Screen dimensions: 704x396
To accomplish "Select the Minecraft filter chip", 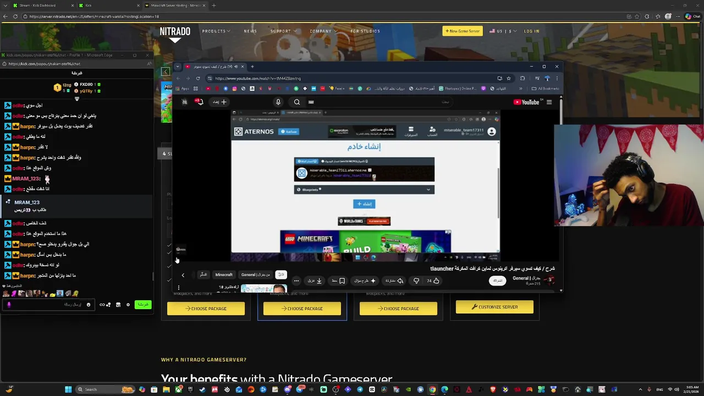I will coord(224,274).
